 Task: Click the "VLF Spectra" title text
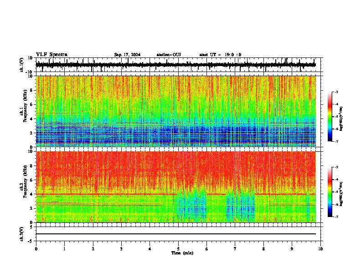coord(52,55)
